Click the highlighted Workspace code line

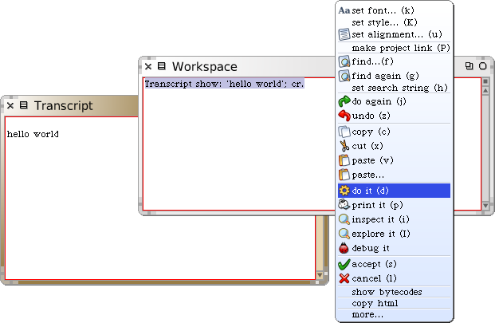[x=224, y=83]
